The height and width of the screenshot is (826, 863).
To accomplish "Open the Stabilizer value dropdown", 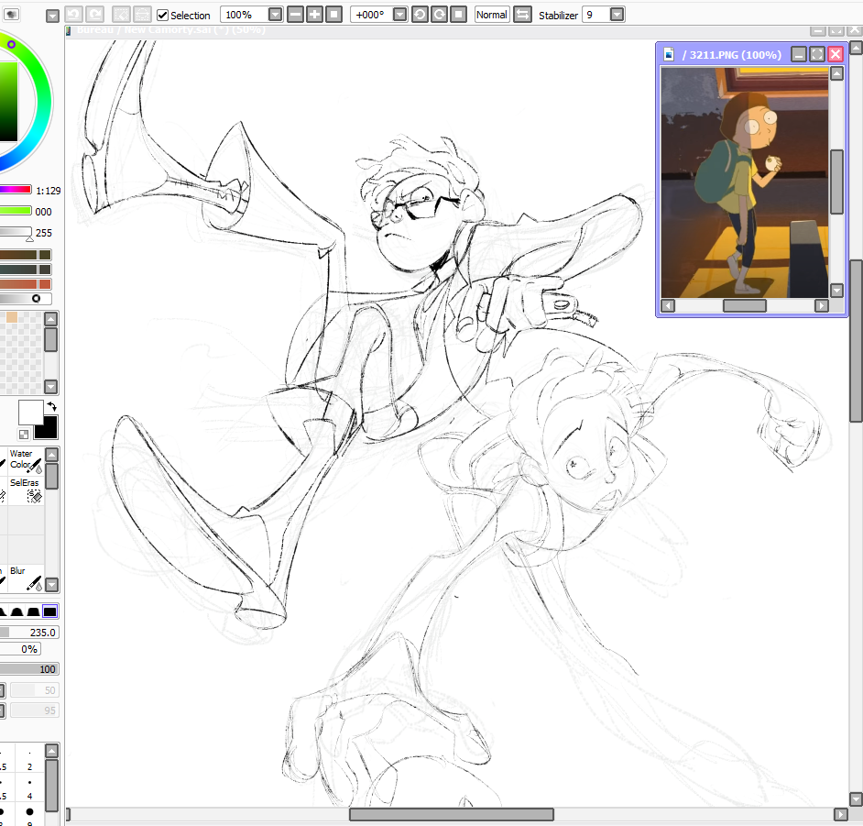I will [x=617, y=15].
